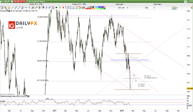The image size is (193, 112).
Task: Click the trash can delete tool
Action: click(x=39, y=8)
